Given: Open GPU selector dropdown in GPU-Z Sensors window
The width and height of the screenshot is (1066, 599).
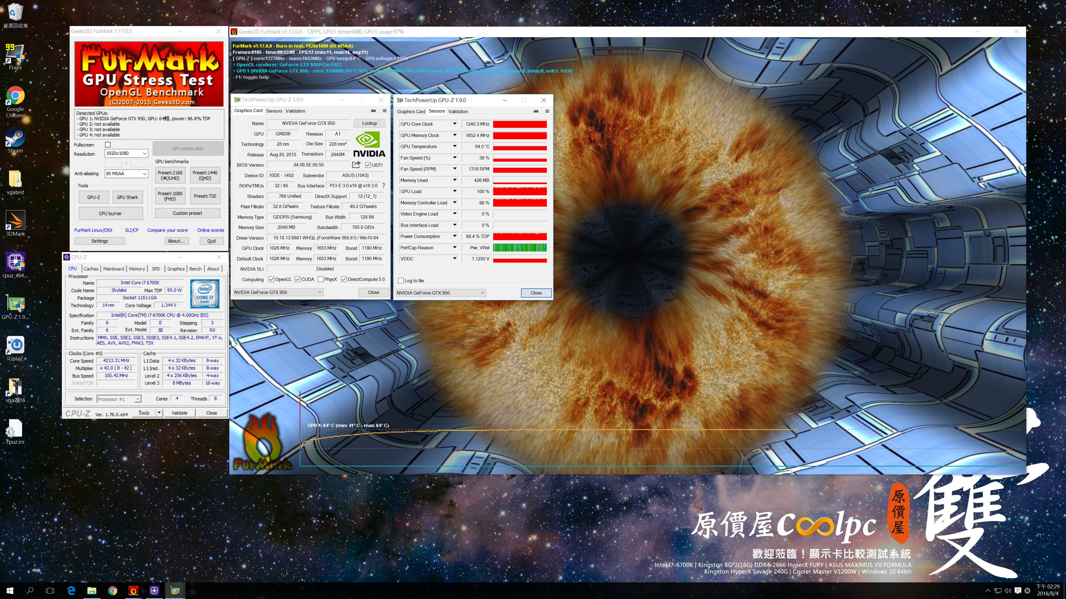Looking at the screenshot, I should coord(440,293).
